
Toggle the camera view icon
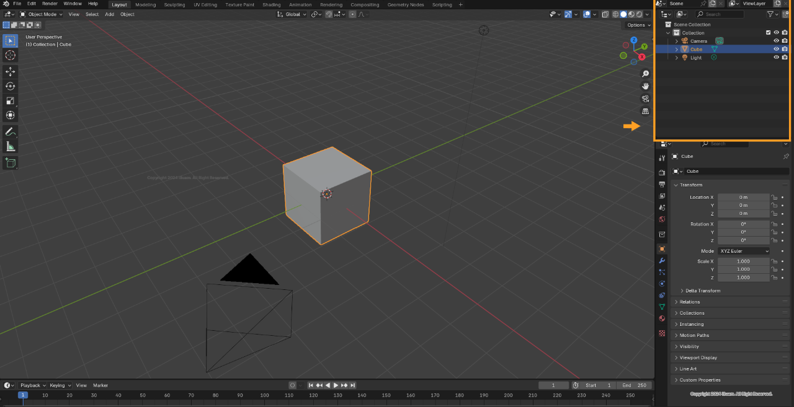[645, 98]
